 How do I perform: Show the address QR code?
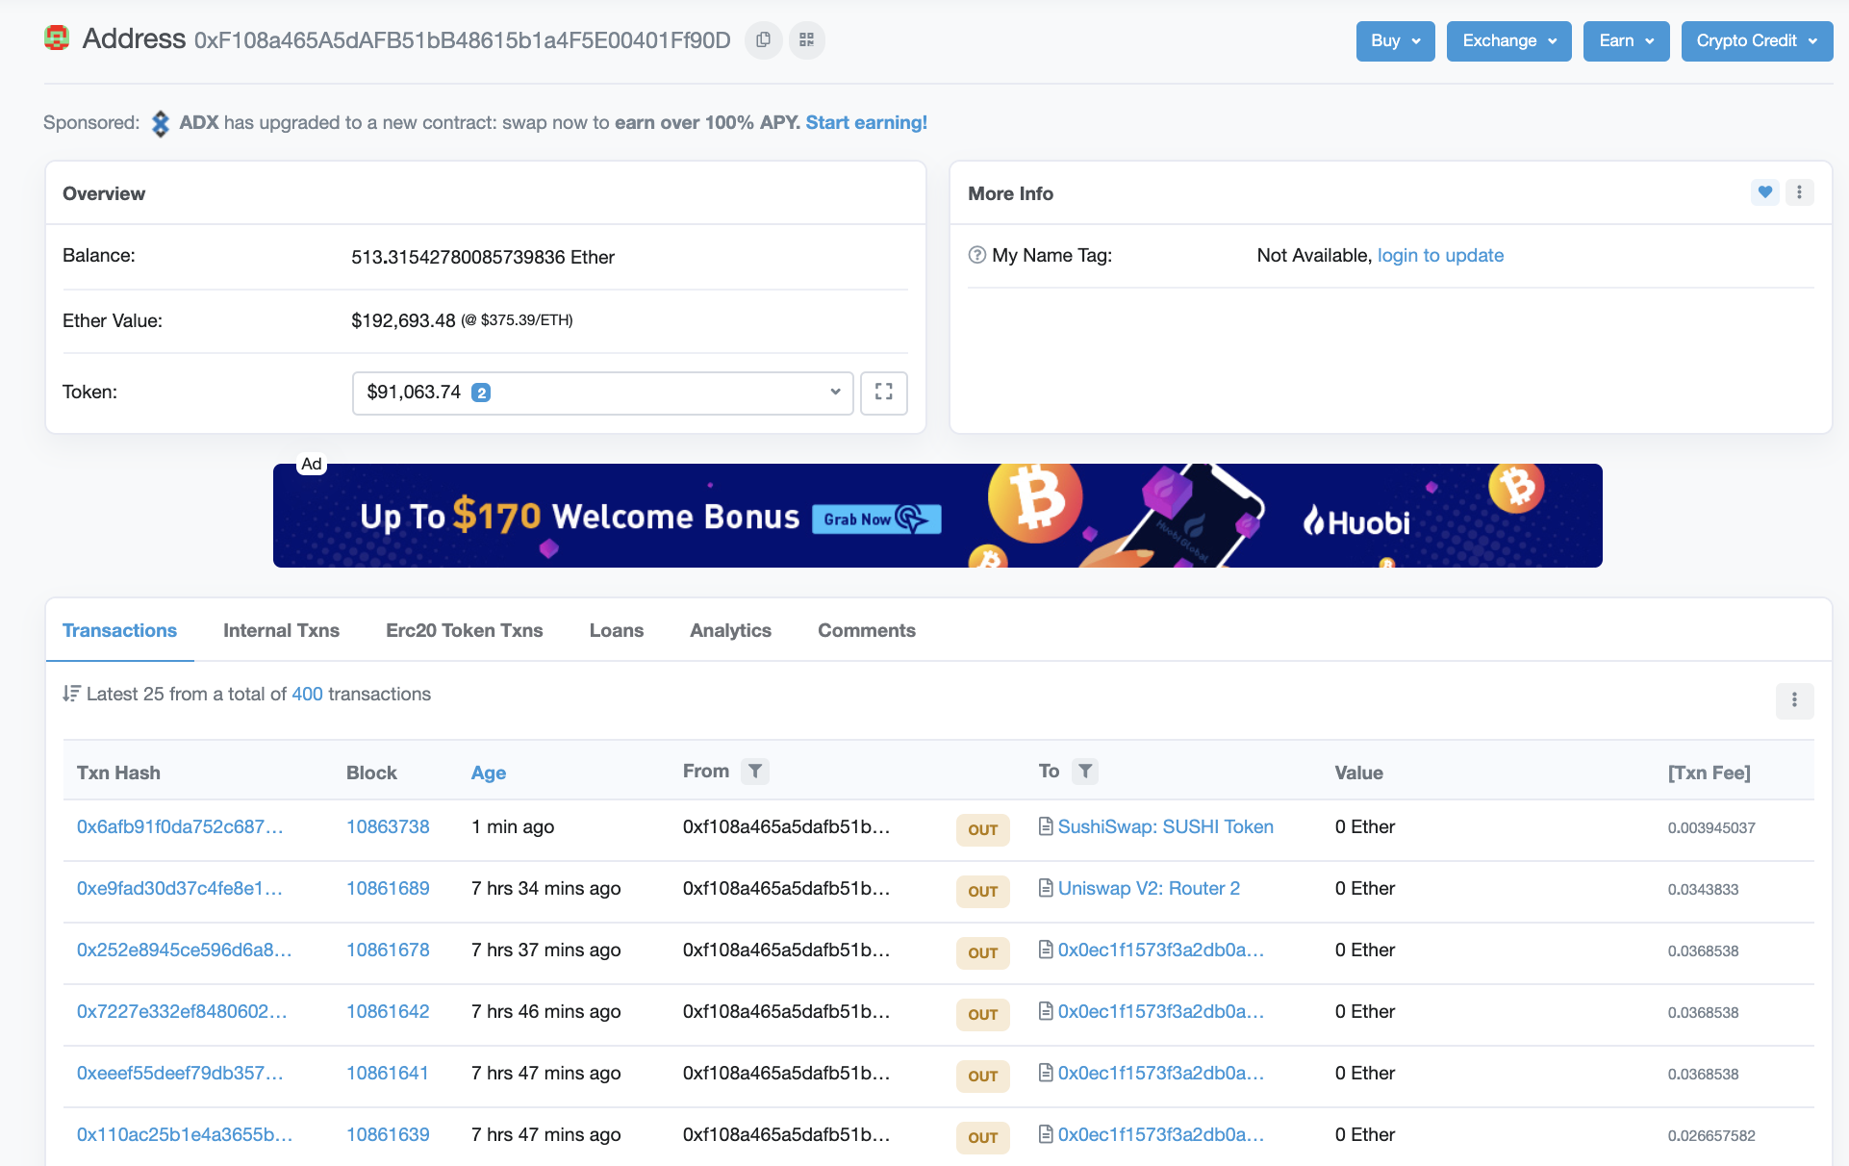(x=807, y=40)
